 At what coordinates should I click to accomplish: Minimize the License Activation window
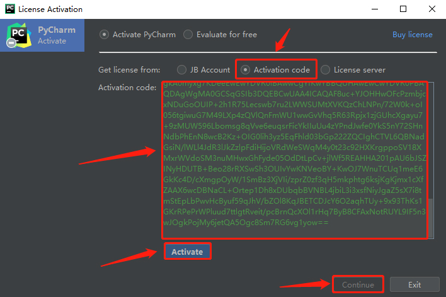(x=375, y=9)
